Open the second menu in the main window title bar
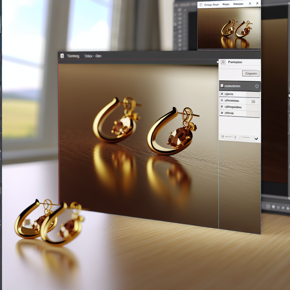Image resolution: width=290 pixels, height=290 pixels. click(93, 56)
